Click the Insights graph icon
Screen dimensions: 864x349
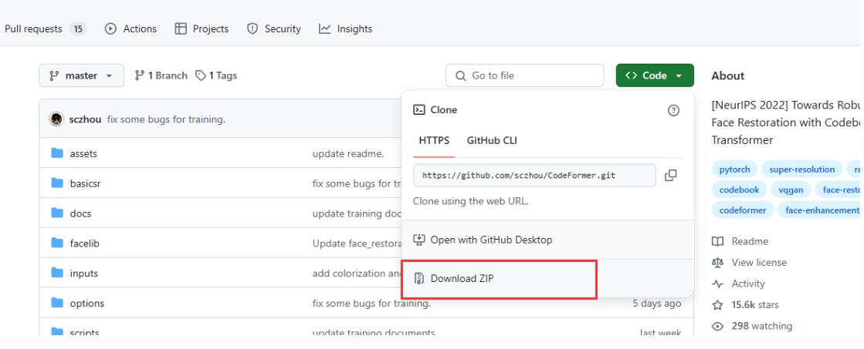pos(325,29)
